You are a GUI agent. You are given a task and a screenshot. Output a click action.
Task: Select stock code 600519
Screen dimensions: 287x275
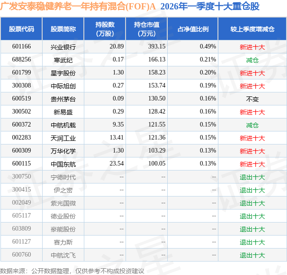pyautogui.click(x=22, y=99)
